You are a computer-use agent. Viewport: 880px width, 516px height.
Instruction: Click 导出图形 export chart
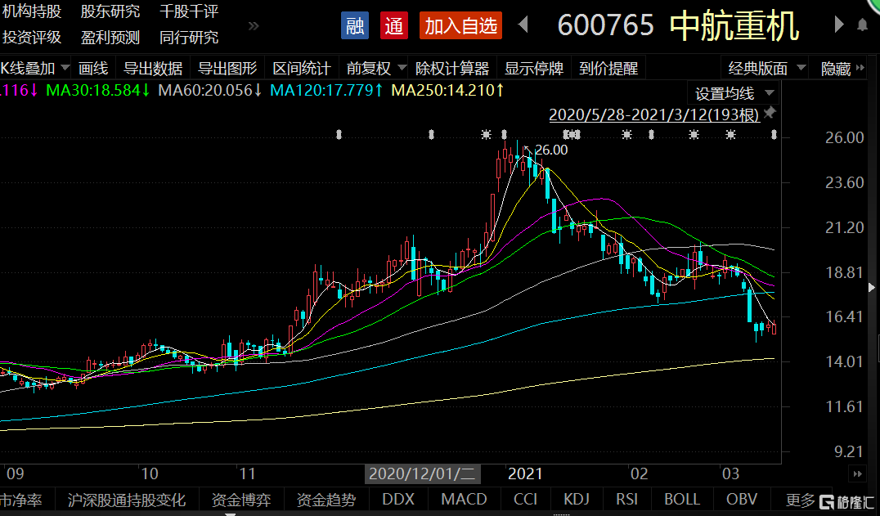pos(227,69)
